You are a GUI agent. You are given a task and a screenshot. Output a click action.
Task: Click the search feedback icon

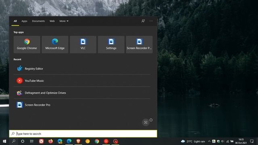point(143,21)
